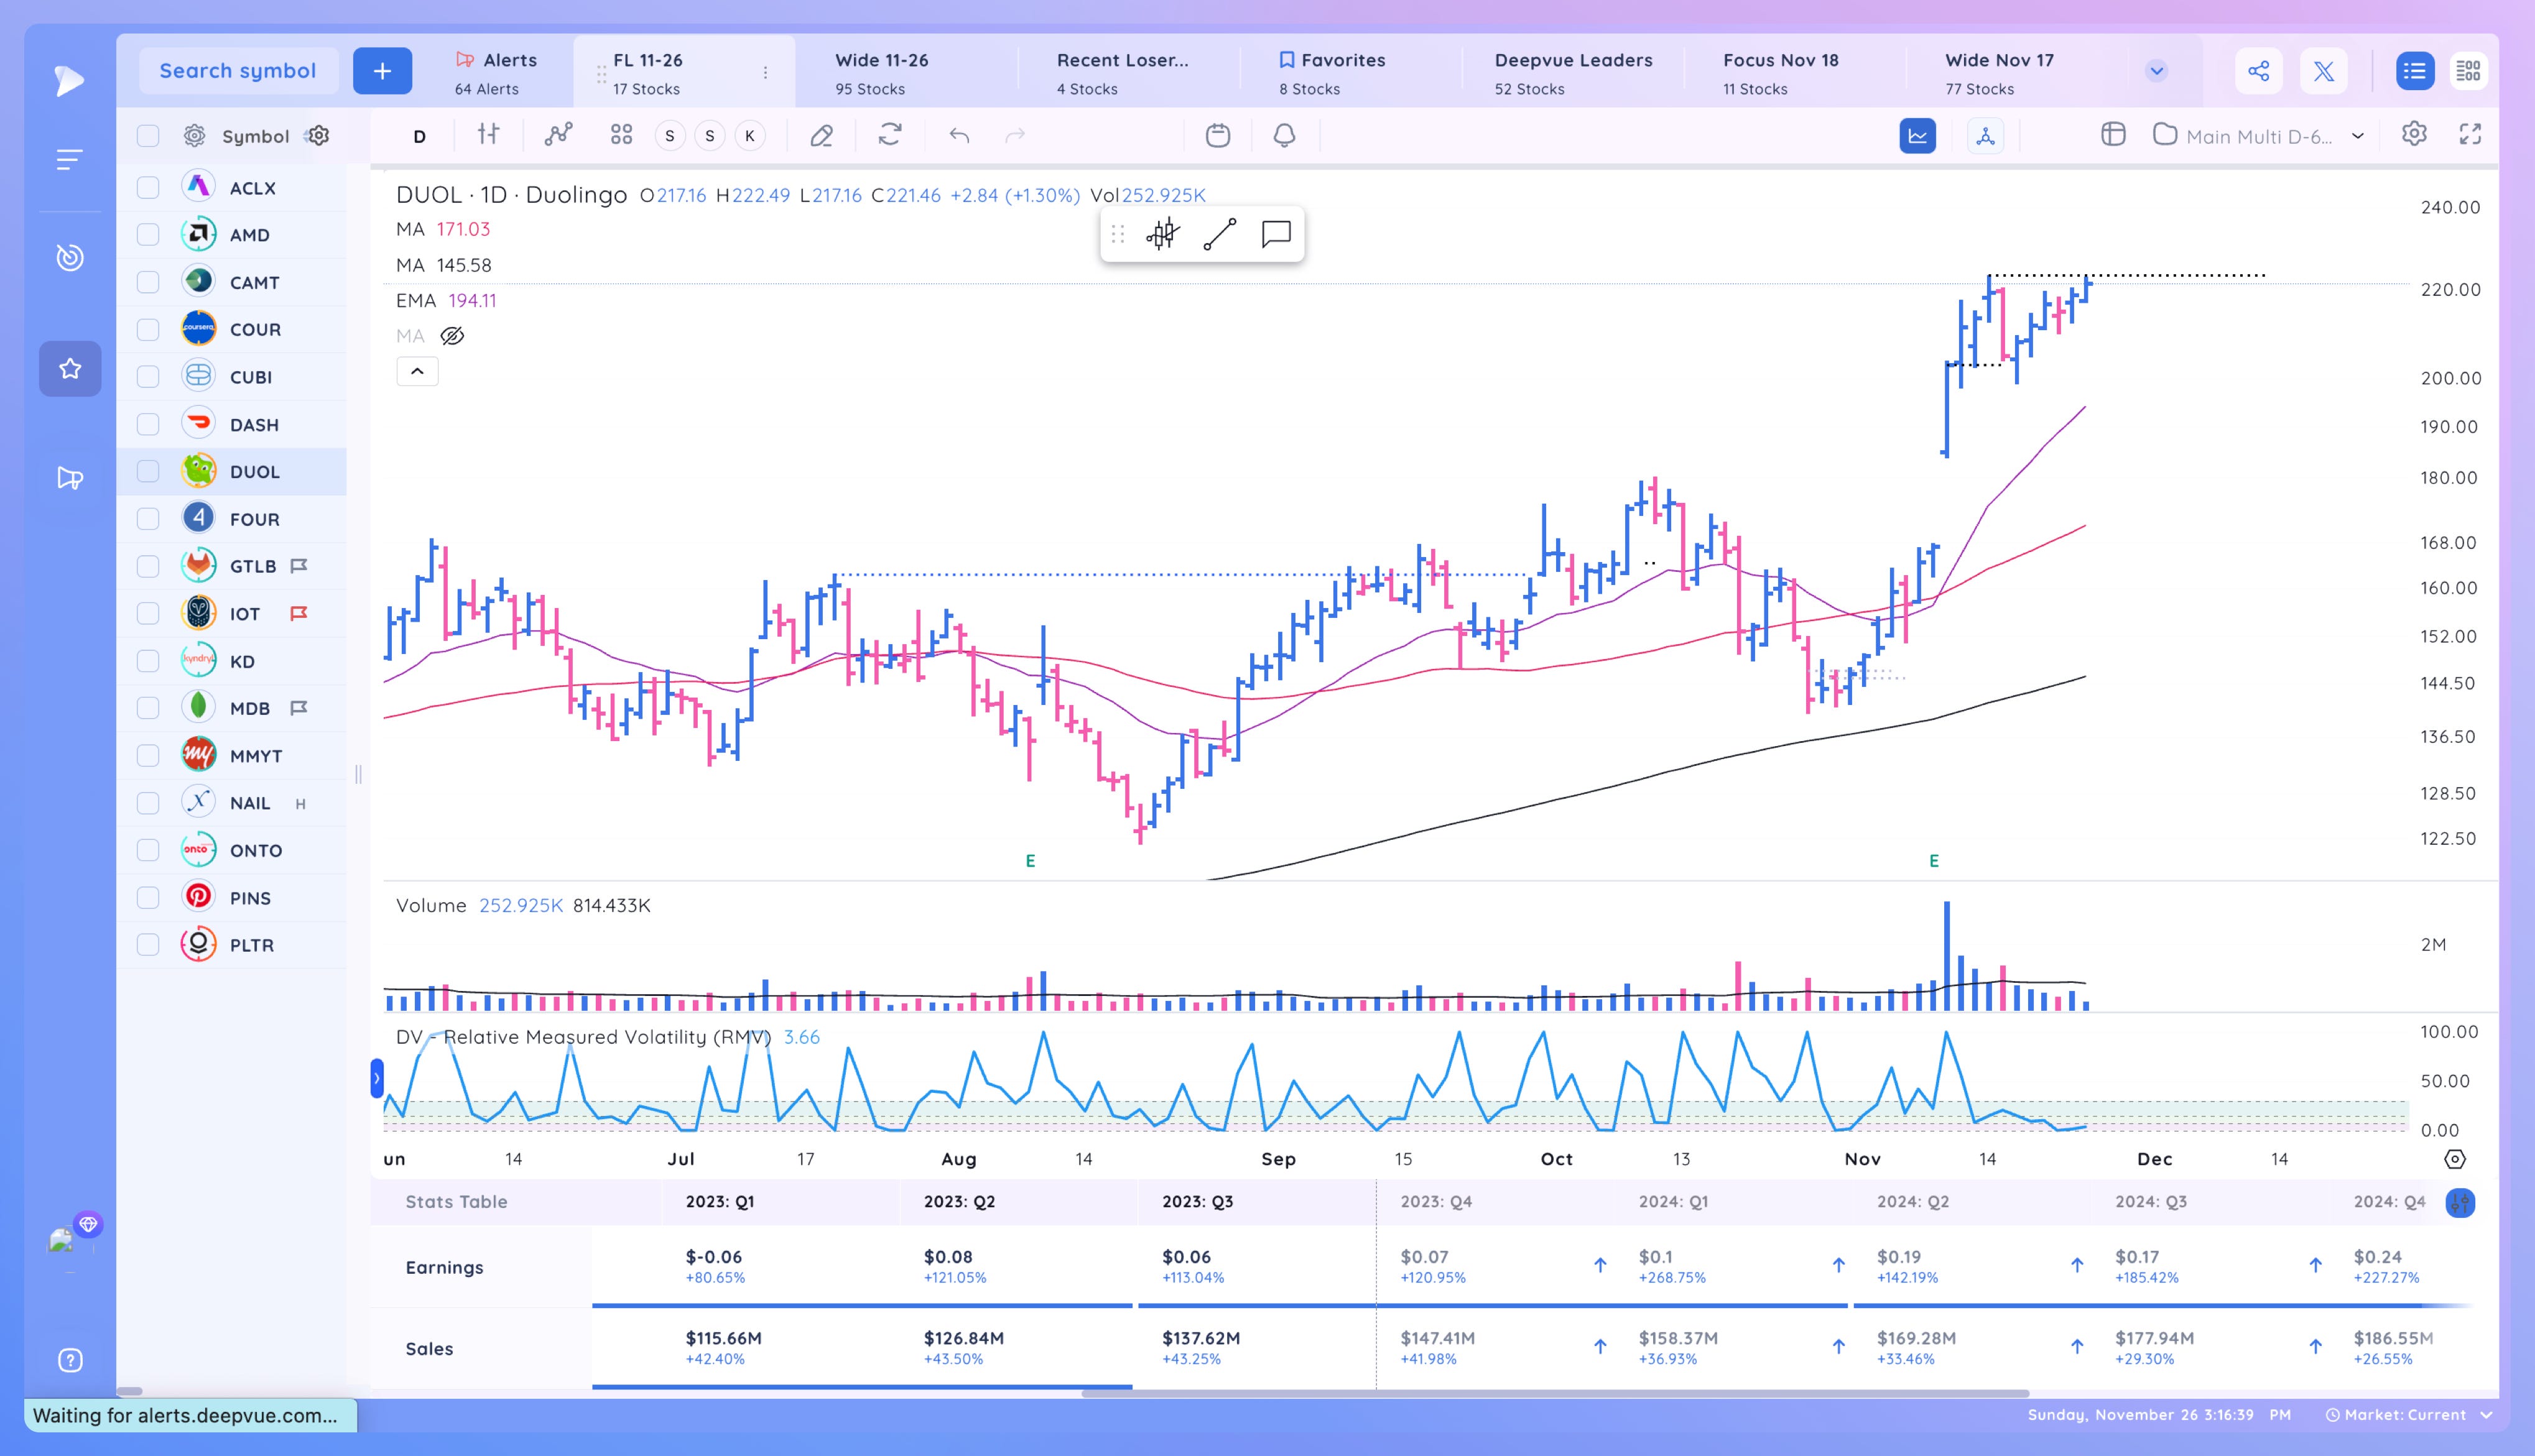This screenshot has width=2535, height=1456.
Task: Click the data nodes panel icon
Action: point(1986,136)
